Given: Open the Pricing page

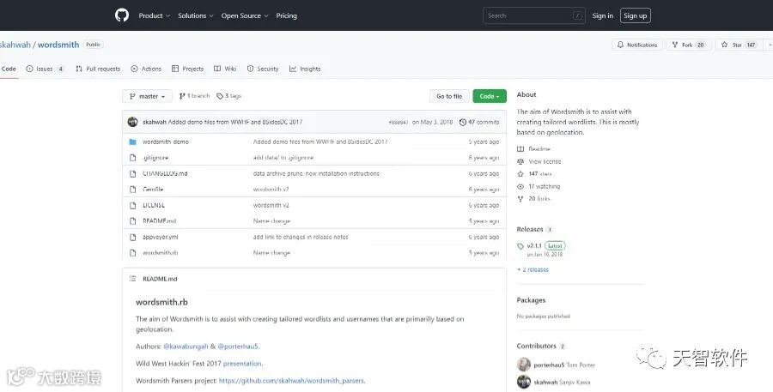Looking at the screenshot, I should 286,15.
